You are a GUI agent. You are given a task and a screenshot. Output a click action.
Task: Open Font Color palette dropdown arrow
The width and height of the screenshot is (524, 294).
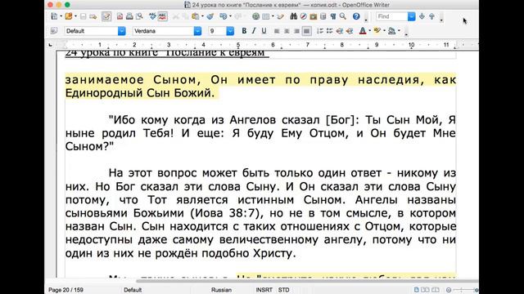pos(369,31)
